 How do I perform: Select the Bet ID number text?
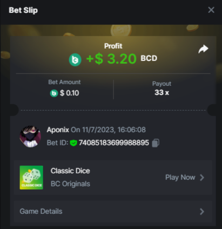(x=114, y=143)
